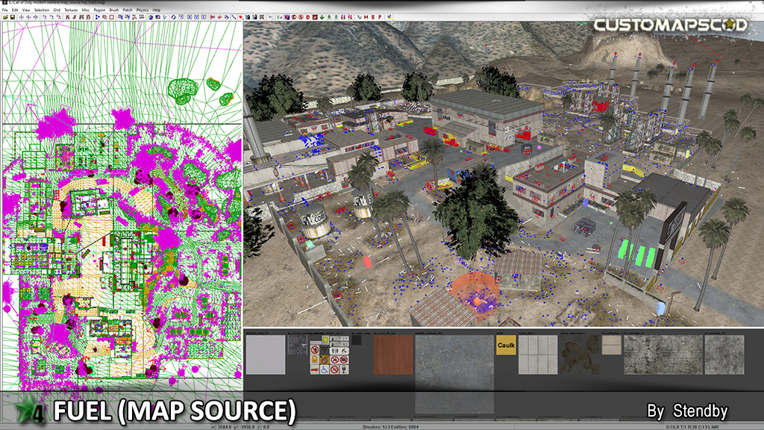Open the Selection menu
The image size is (764, 430).
[42, 10]
